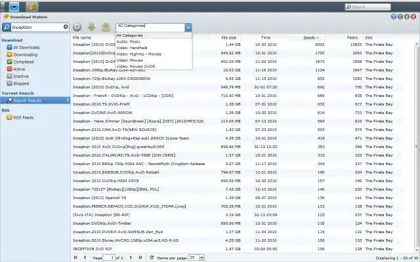Screen dimensions: 420x262
Task: Select the SWESUB-Zen_Bud row
Action: [x=237, y=232]
